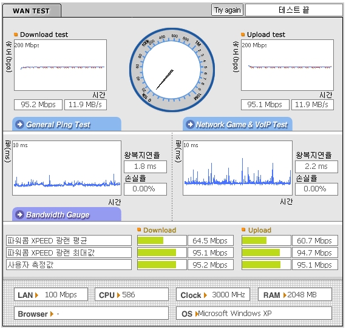346x330 pixels.
Task: Click the 사용자 측정값 download progress bar
Action: point(162,265)
